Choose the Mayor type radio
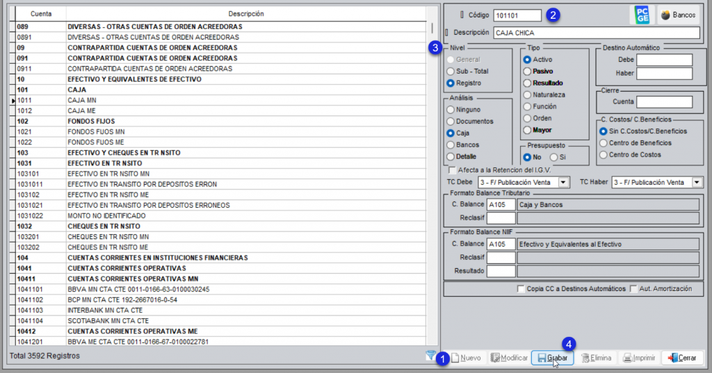The image size is (712, 373). click(527, 130)
